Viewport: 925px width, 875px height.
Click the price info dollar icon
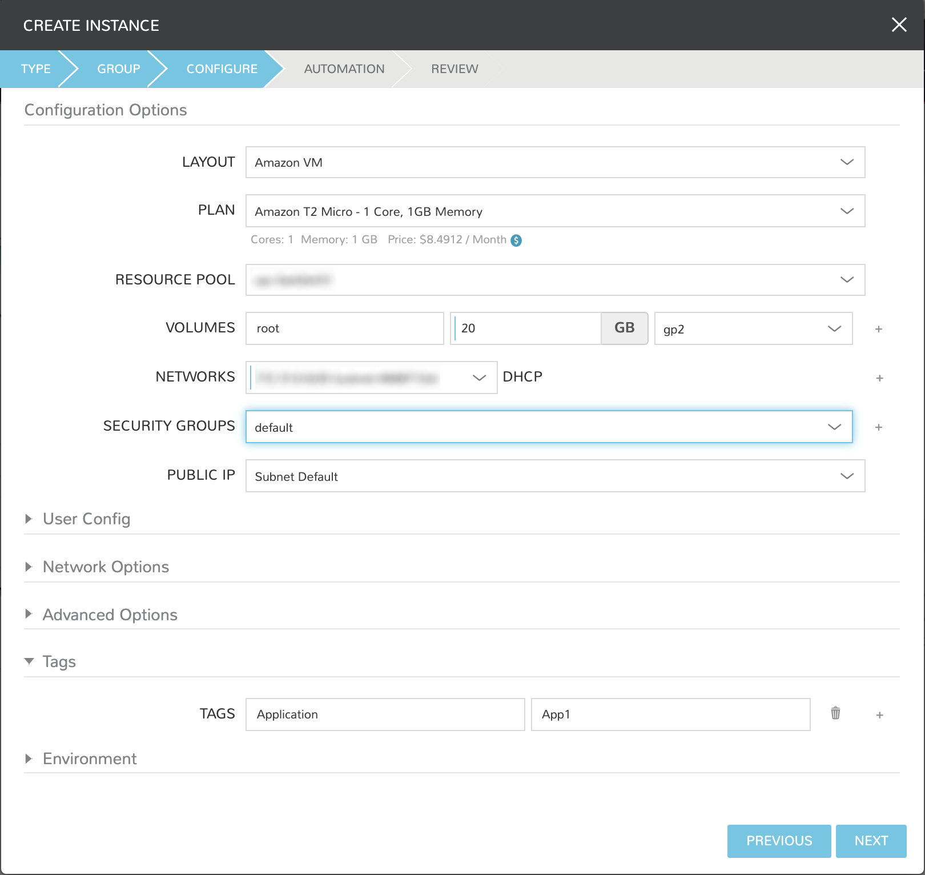(516, 240)
